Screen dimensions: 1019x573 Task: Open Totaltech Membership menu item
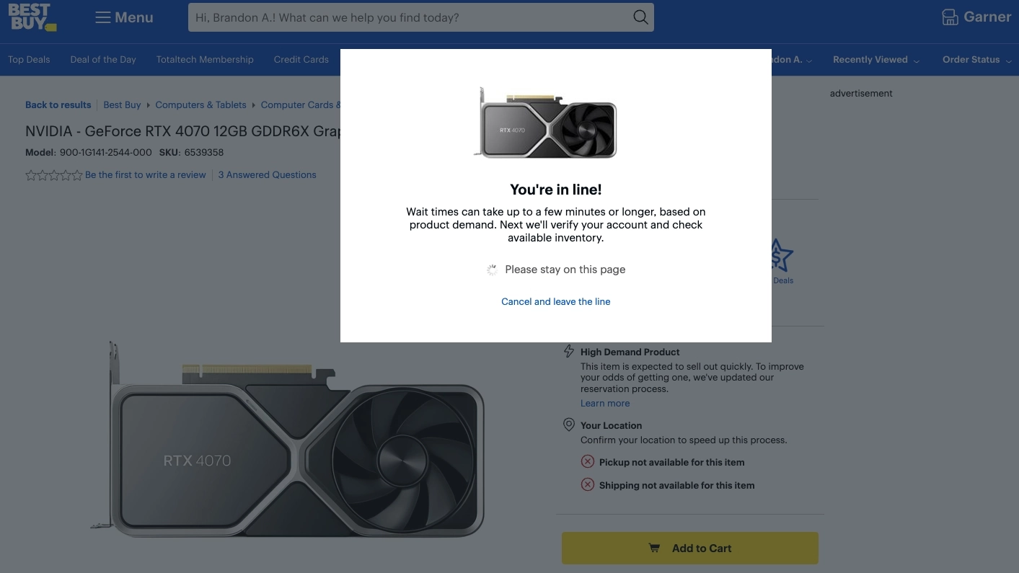(205, 60)
